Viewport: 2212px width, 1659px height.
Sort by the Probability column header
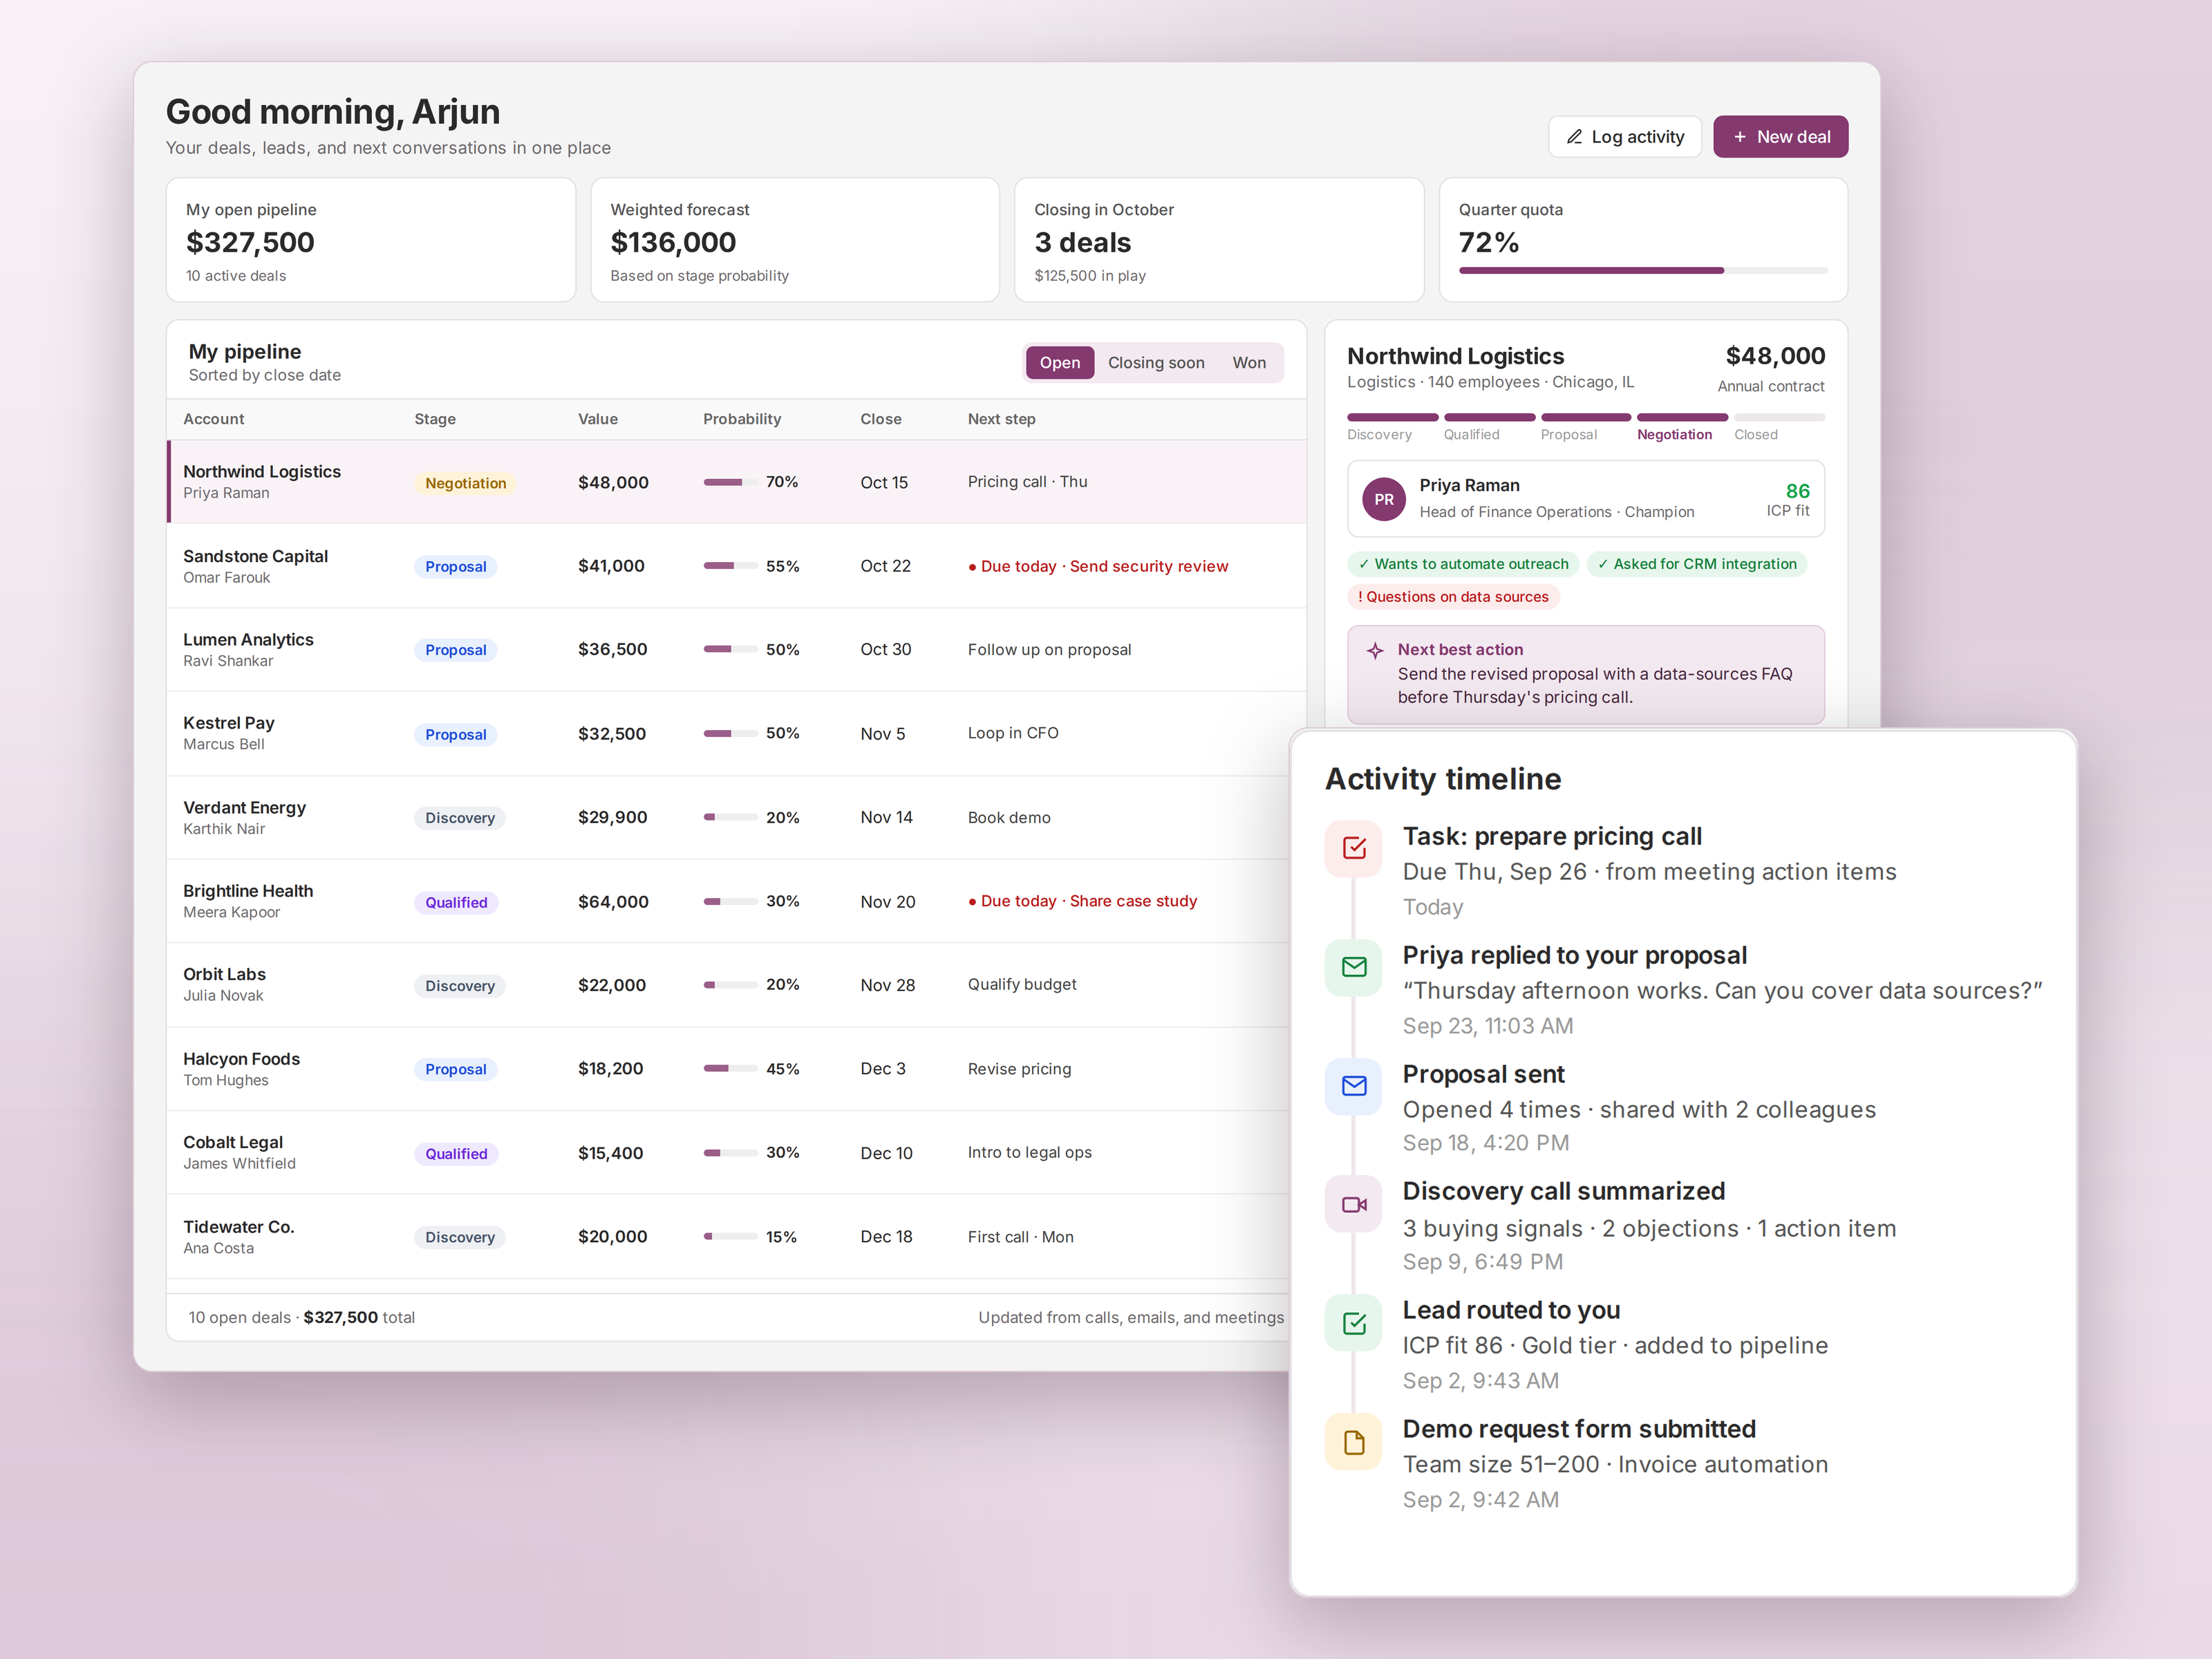tap(741, 419)
